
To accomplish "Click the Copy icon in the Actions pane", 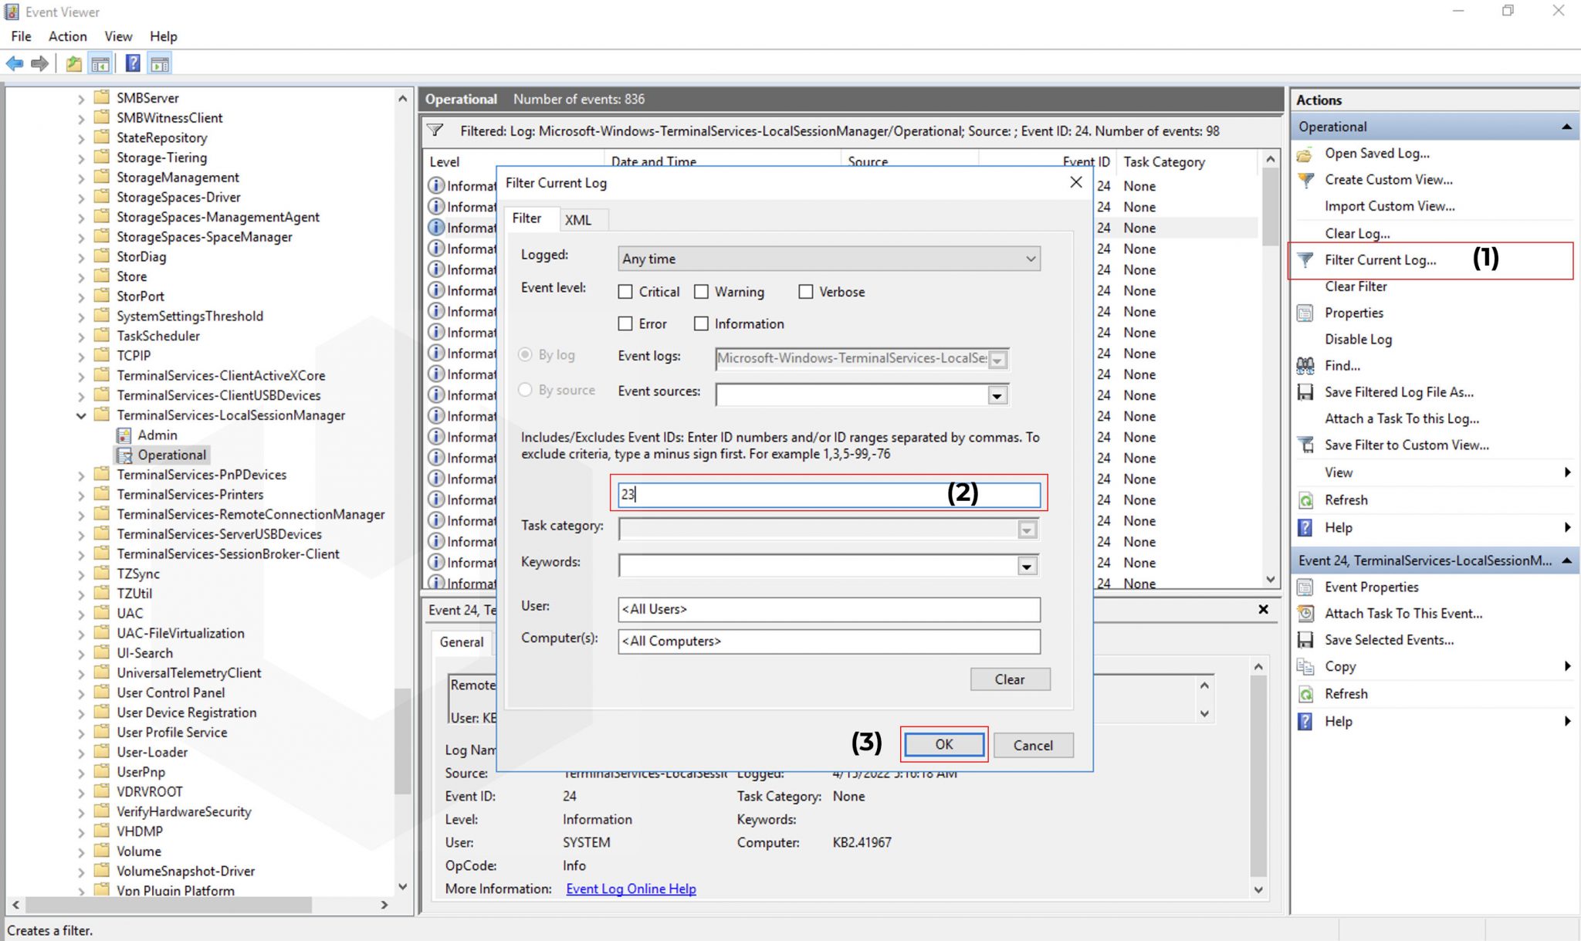I will pos(1305,665).
